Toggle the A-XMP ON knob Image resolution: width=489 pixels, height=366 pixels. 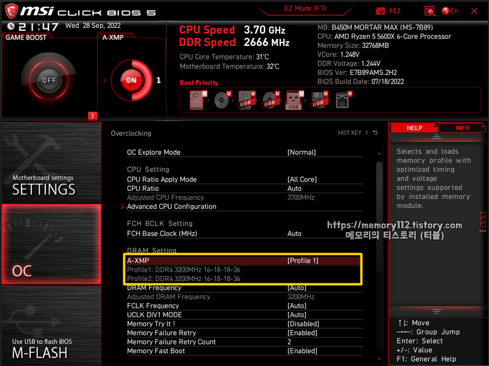tap(131, 80)
